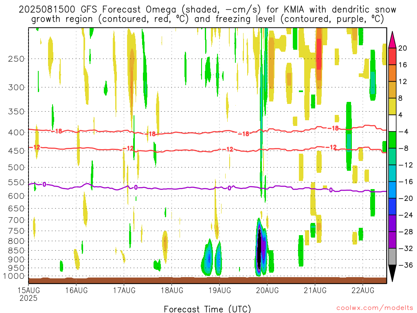Click the 20AUG time axis label
The width and height of the screenshot is (417, 313).
[x=267, y=290]
